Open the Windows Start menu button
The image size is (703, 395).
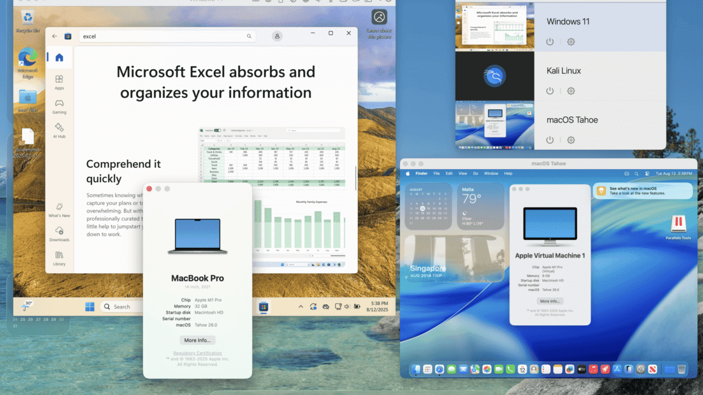pyautogui.click(x=90, y=307)
